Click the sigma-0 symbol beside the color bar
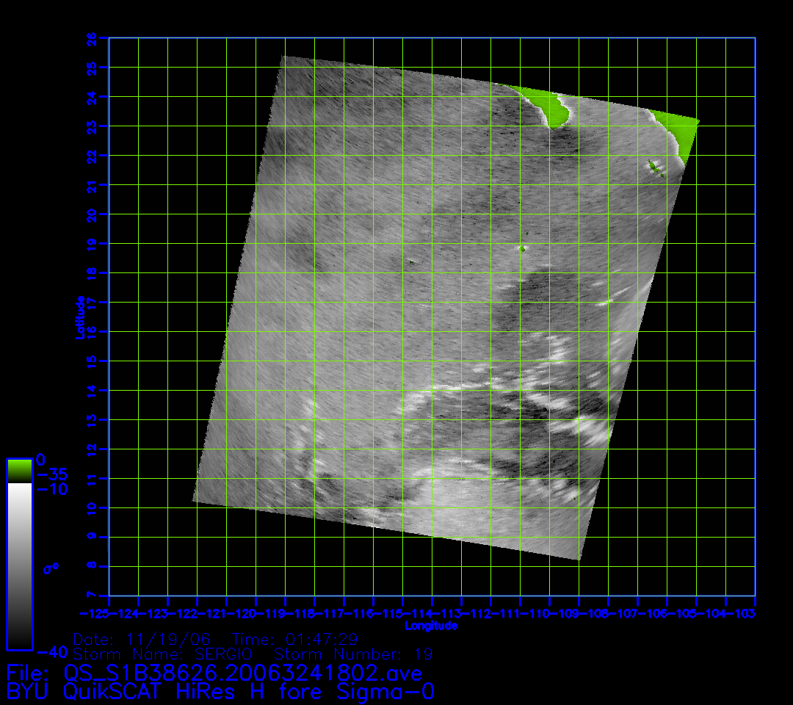 click(x=51, y=568)
